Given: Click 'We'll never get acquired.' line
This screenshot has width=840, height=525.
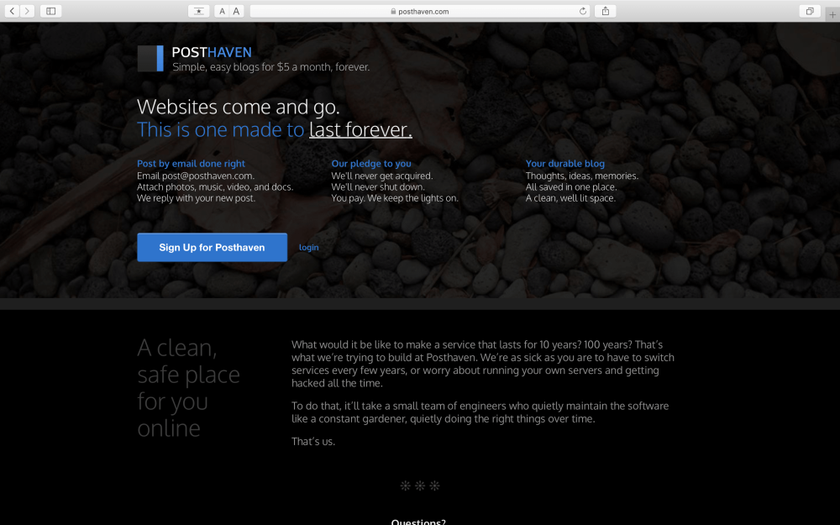Looking at the screenshot, I should 382,176.
